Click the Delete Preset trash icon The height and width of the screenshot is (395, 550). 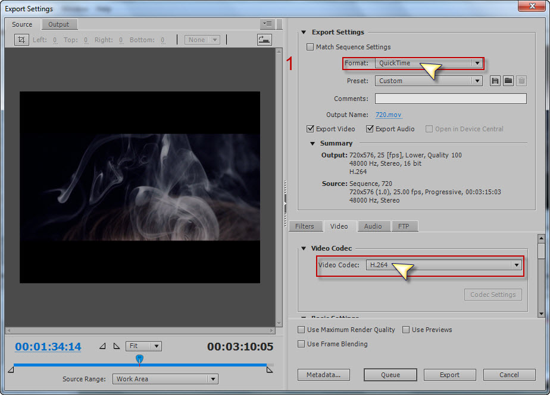click(x=521, y=81)
